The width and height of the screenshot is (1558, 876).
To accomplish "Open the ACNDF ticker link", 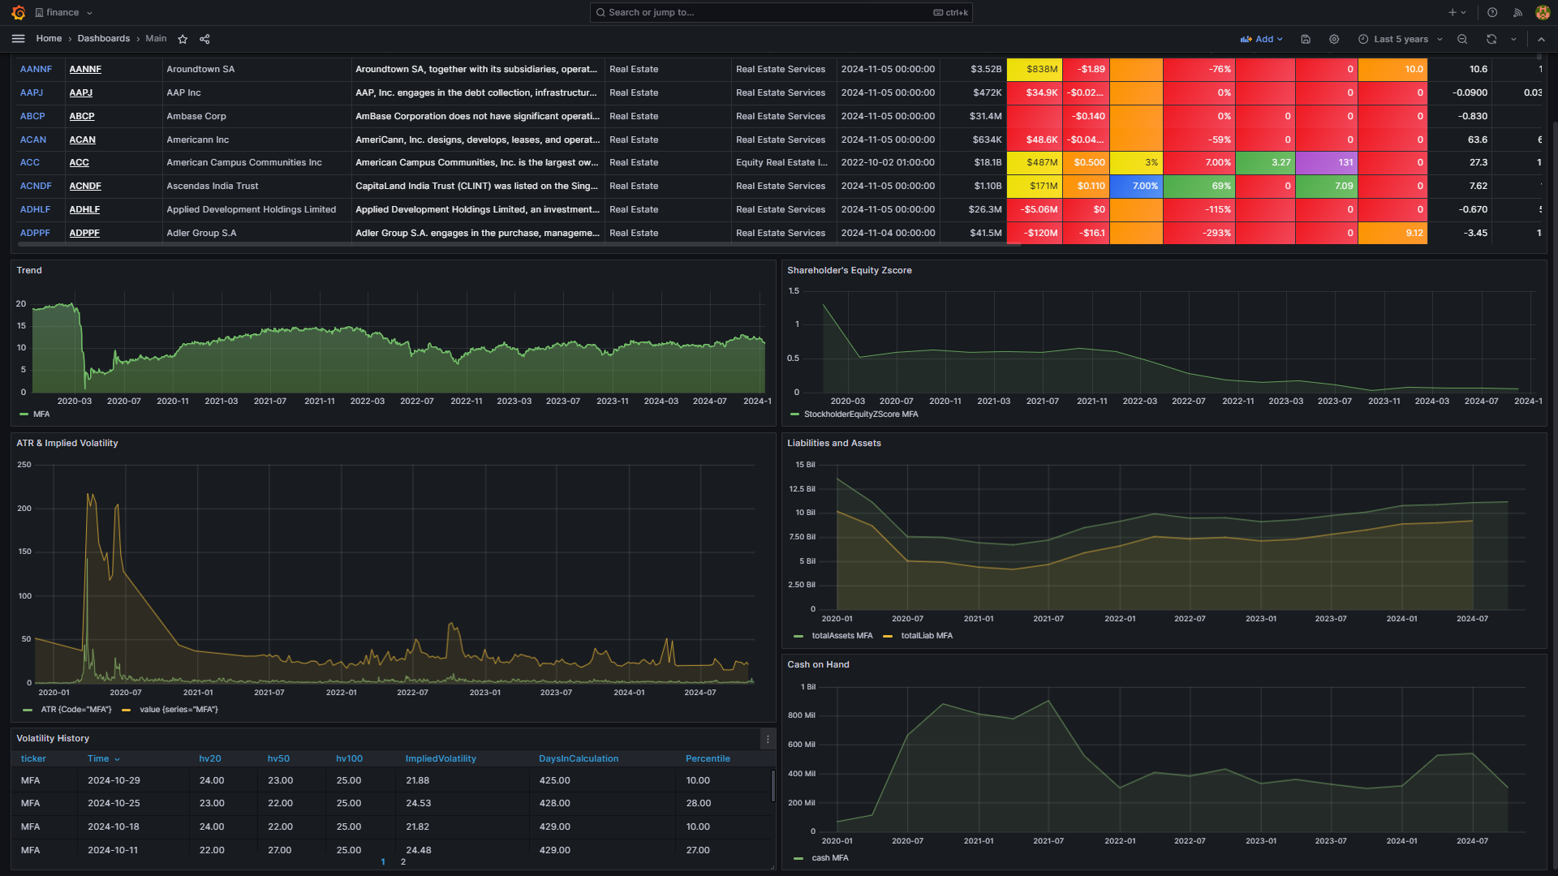I will [x=84, y=186].
